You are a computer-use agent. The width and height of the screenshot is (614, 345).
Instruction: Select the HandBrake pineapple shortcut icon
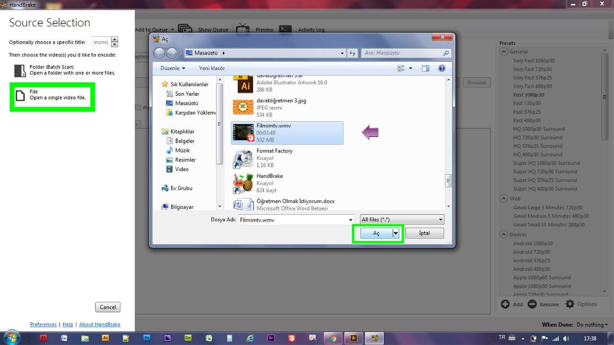[x=243, y=183]
